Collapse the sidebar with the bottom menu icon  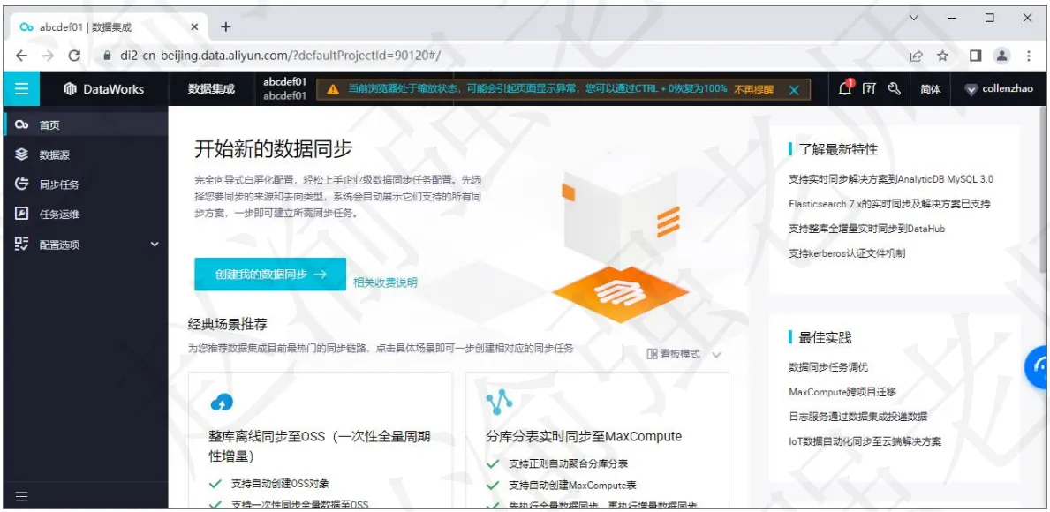point(21,497)
